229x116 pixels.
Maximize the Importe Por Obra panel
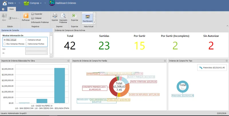tap(68, 61)
